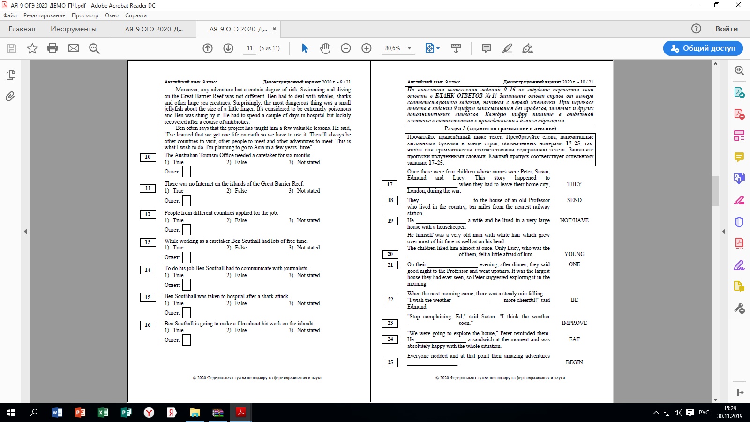The image size is (750, 422).
Task: Click the zoom in plus icon
Action: 367,48
